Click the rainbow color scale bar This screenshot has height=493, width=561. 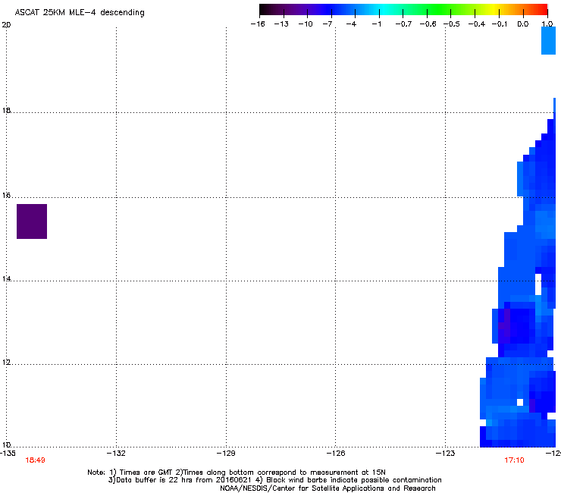pos(403,9)
